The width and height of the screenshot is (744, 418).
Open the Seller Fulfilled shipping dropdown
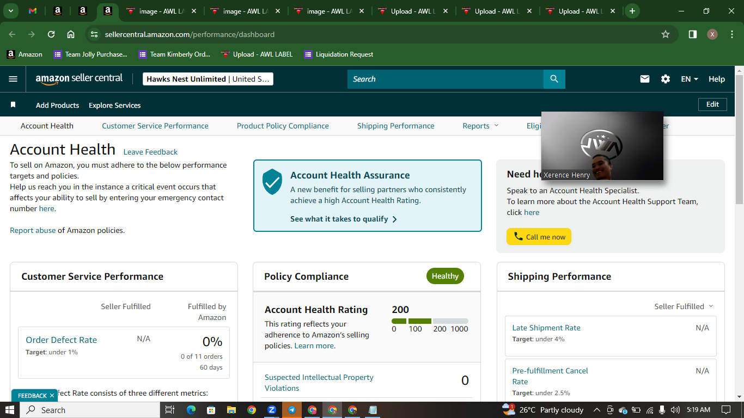(684, 306)
